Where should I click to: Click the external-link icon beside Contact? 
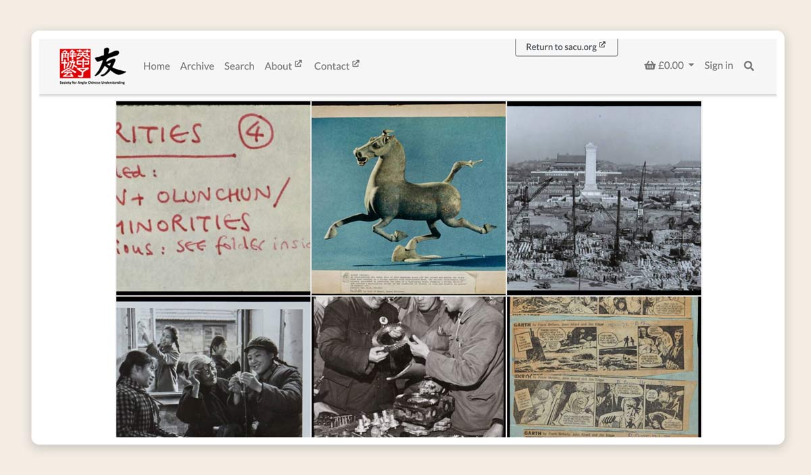click(355, 64)
